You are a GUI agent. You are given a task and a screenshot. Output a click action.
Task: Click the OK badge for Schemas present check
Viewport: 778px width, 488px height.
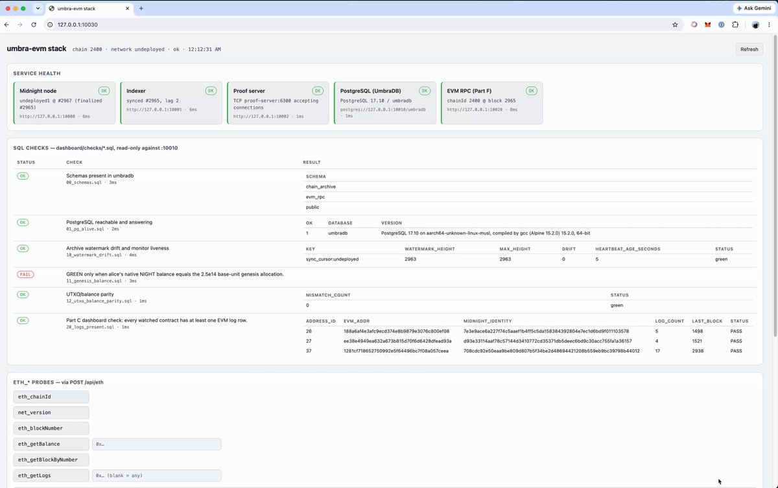point(23,176)
